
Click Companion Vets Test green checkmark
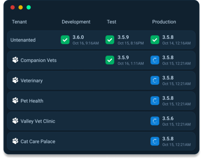tap(110, 60)
